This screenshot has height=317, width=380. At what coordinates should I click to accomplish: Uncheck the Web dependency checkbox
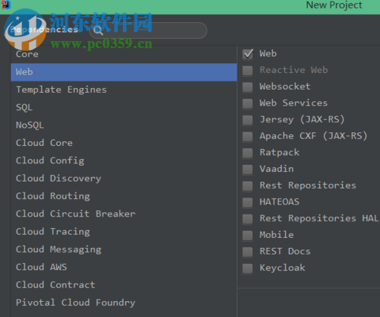coord(248,54)
